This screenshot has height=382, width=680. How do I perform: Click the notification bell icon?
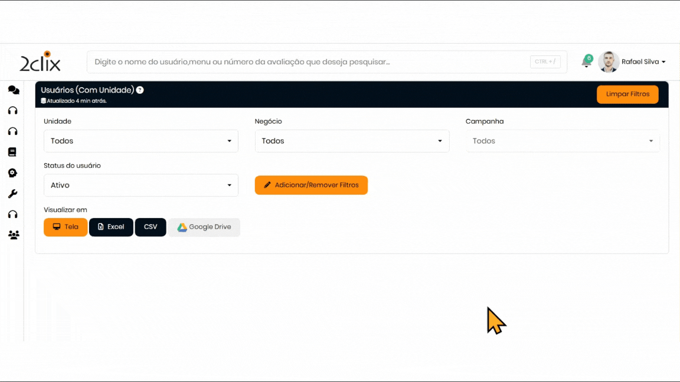pyautogui.click(x=586, y=62)
